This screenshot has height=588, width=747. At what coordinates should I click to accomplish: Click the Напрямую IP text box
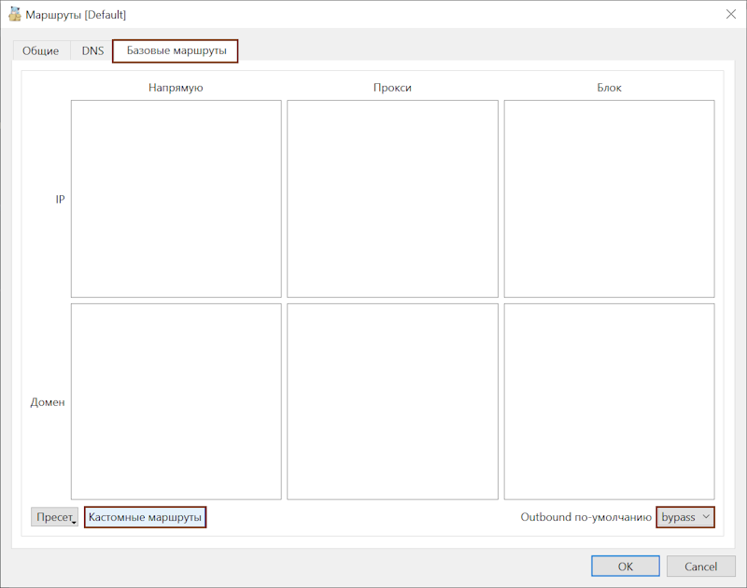click(176, 199)
